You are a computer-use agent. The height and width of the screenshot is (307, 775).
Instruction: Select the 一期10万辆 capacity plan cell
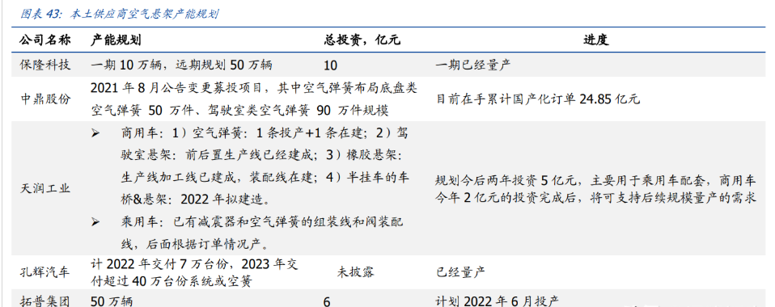tap(181, 65)
